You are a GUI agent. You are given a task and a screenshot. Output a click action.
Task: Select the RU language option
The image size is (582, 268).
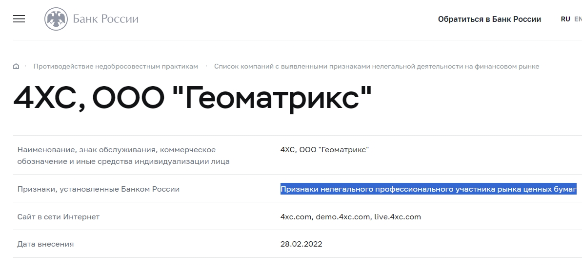(565, 19)
